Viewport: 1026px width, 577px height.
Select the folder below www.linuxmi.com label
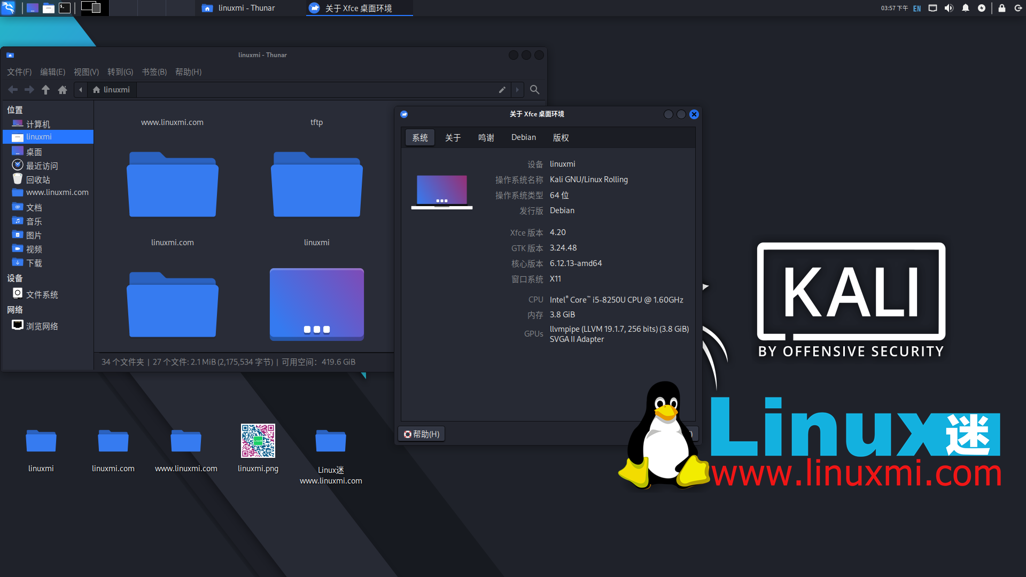(172, 184)
